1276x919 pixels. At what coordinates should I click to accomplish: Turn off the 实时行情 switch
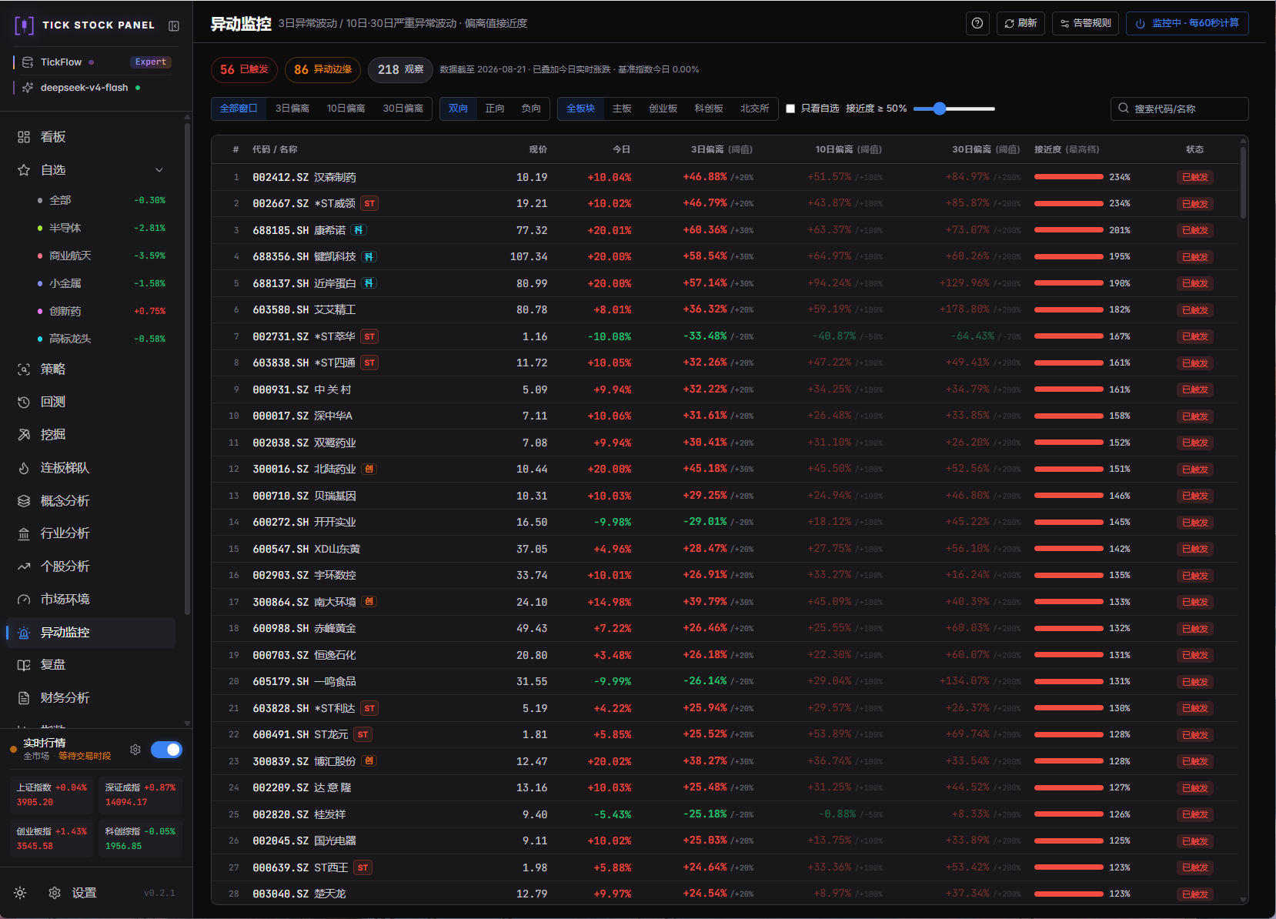click(x=166, y=750)
